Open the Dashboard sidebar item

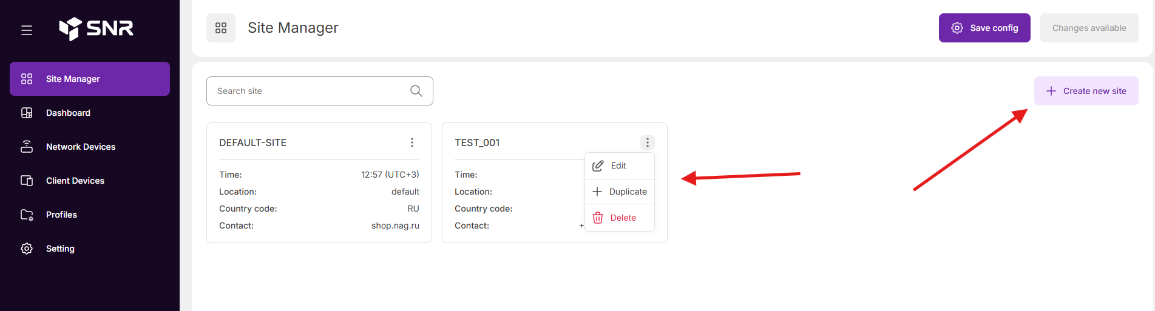tap(68, 113)
